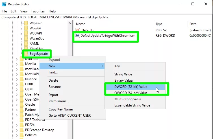The height and width of the screenshot is (139, 213).
Task: Click the Policies folder icon
Action: [21, 135]
